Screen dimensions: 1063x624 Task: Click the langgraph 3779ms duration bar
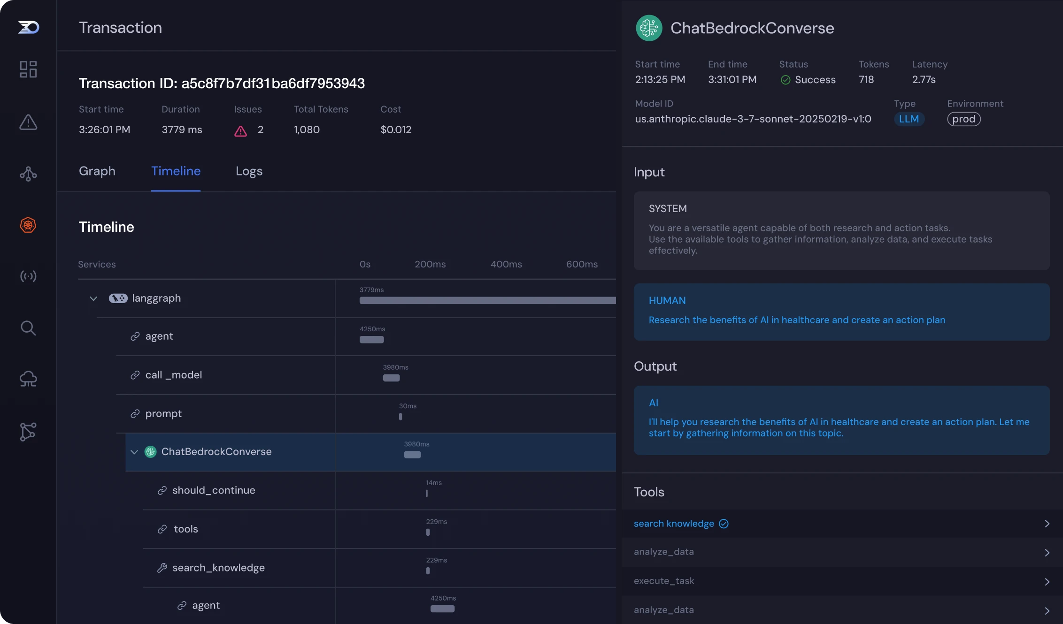click(487, 300)
